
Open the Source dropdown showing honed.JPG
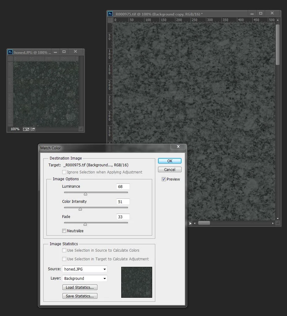84,269
